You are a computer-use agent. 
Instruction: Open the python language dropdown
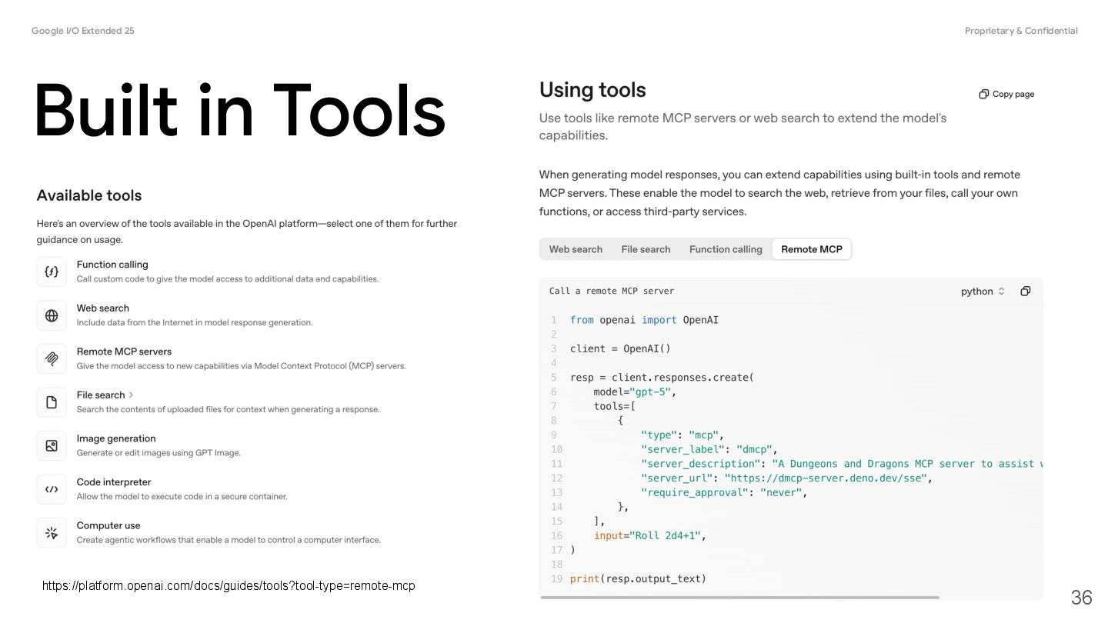click(983, 292)
